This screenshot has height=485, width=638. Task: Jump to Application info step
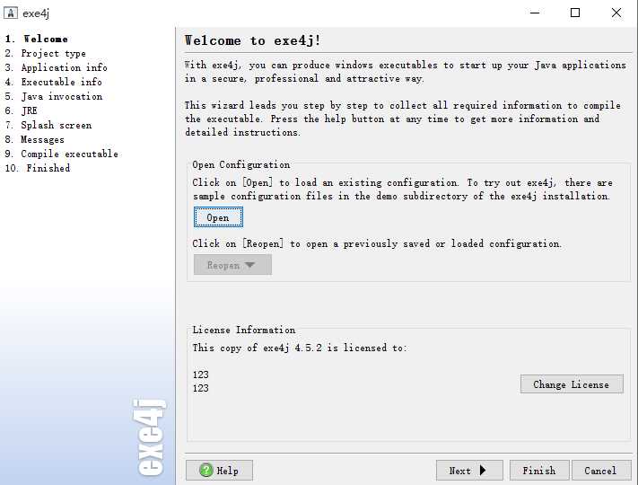pos(64,67)
